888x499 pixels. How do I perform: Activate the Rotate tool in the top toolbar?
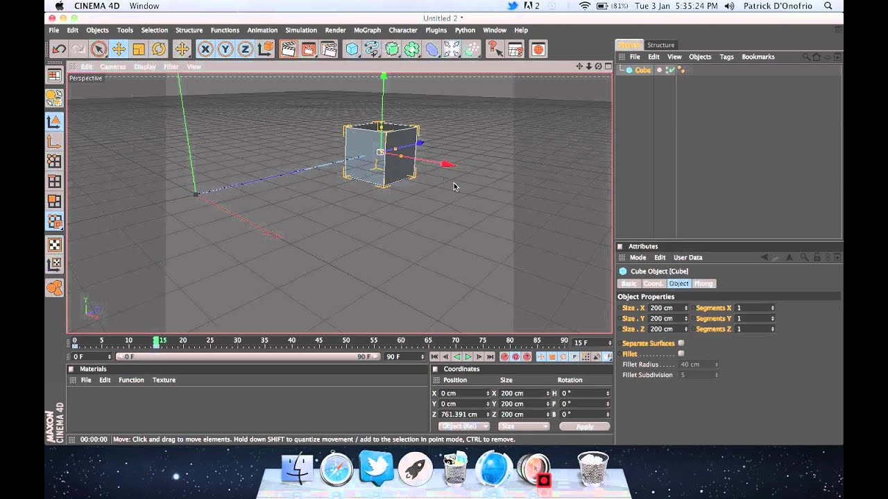point(159,49)
